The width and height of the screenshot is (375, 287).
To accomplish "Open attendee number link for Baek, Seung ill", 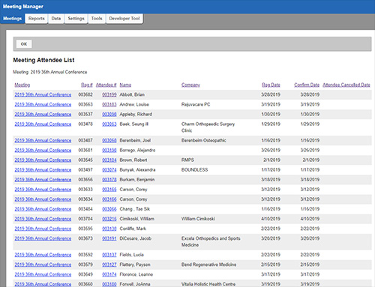I will click(109, 124).
